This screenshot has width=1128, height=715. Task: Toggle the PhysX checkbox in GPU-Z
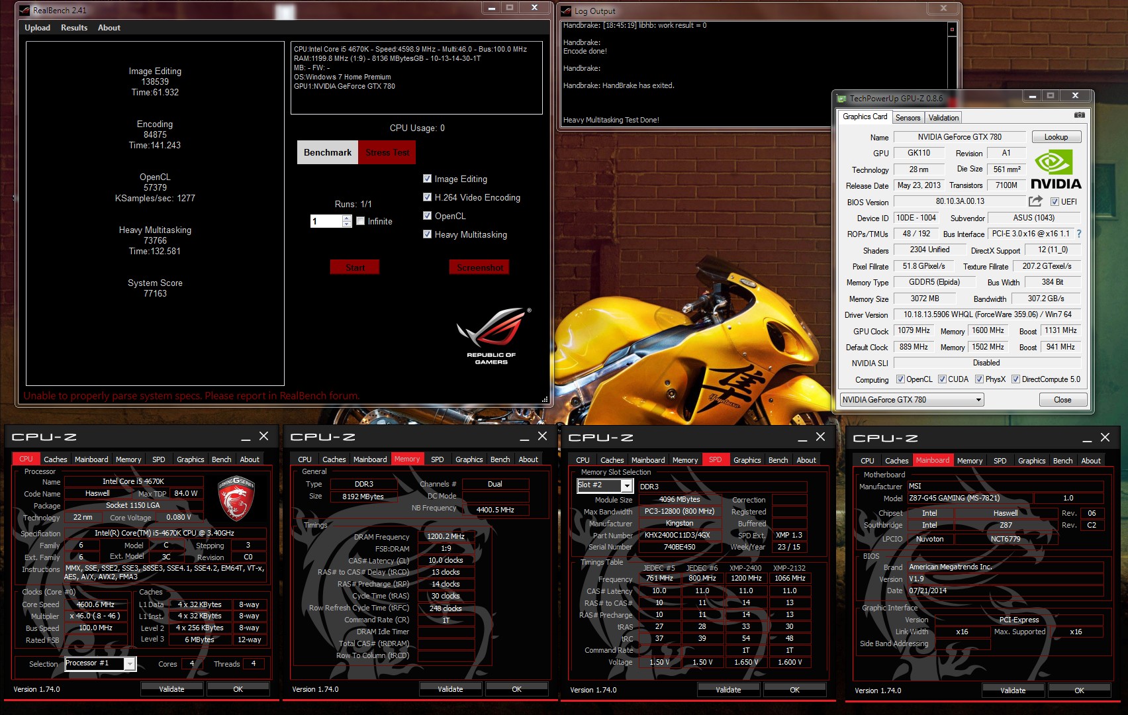979,379
